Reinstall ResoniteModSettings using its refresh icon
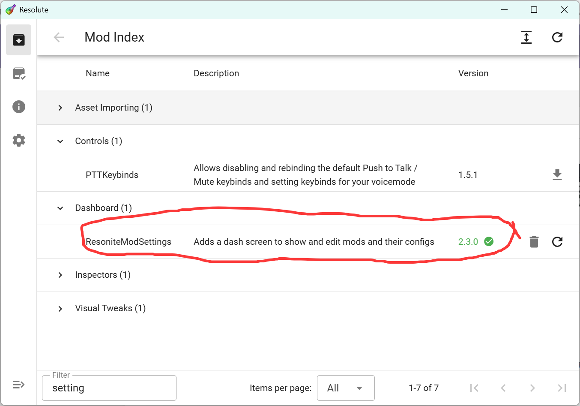The image size is (580, 406). [557, 242]
